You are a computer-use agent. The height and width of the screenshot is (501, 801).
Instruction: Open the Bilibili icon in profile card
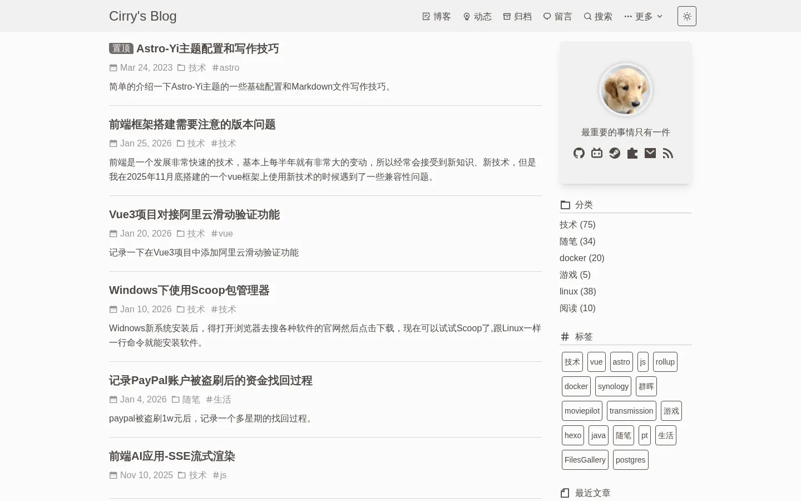597,153
